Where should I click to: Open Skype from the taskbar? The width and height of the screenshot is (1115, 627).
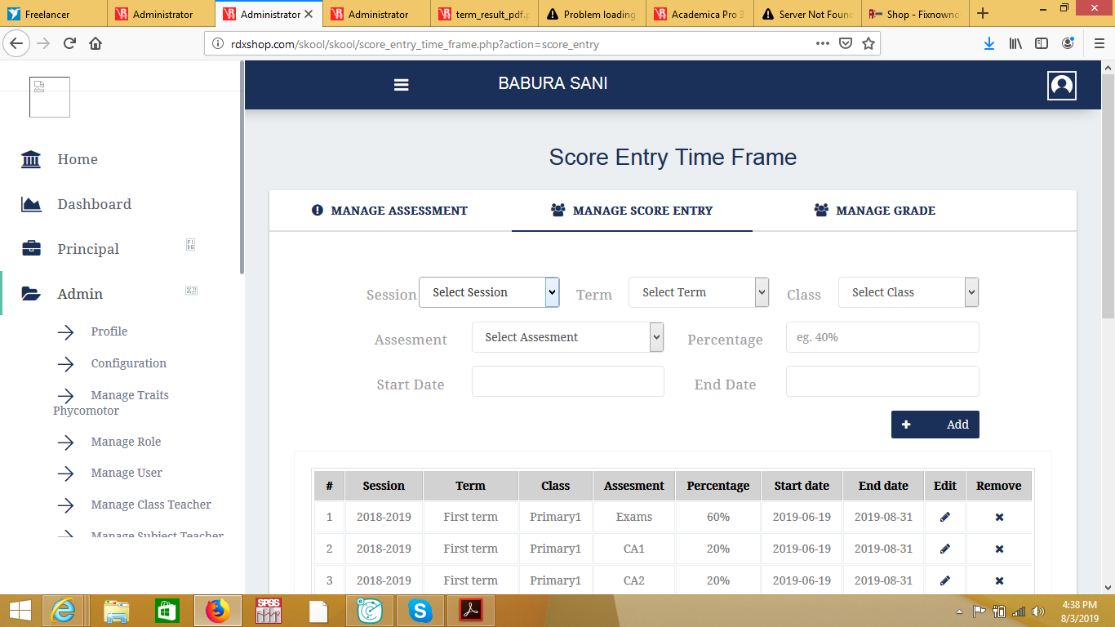[420, 610]
